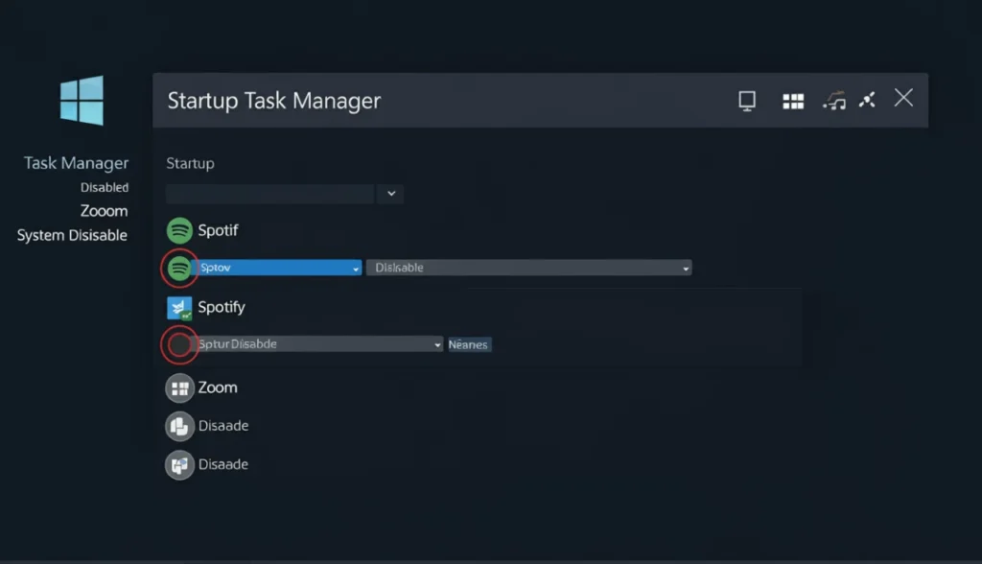This screenshot has height=564, width=982.
Task: Select "Task Manager" in the sidebar
Action: point(76,163)
